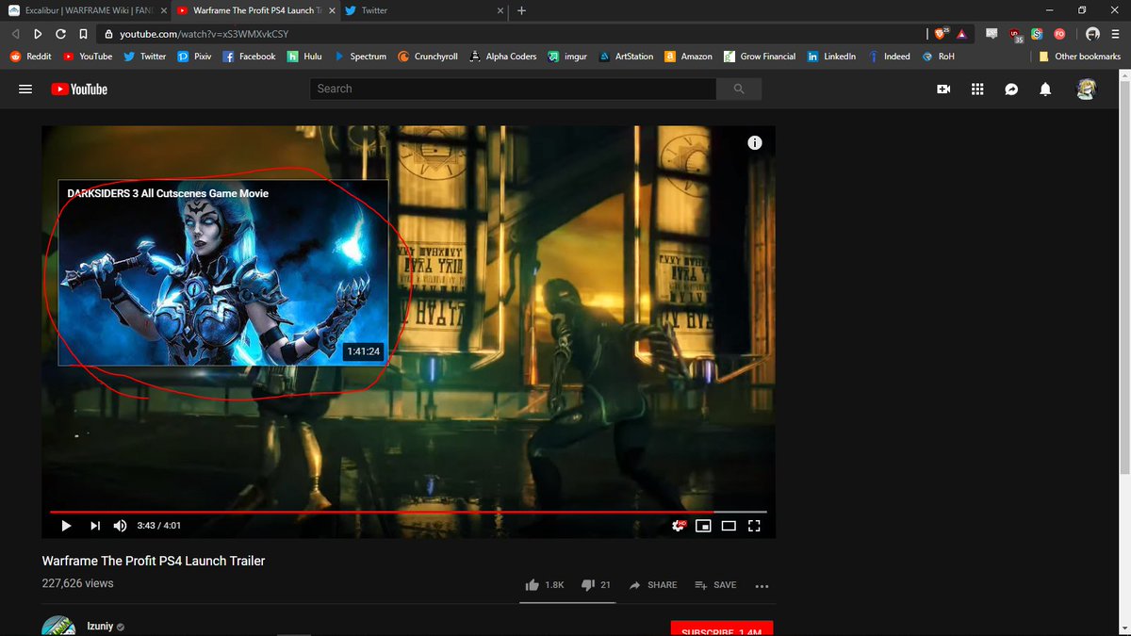Enter full screen mode
The height and width of the screenshot is (636, 1131).
coord(754,526)
